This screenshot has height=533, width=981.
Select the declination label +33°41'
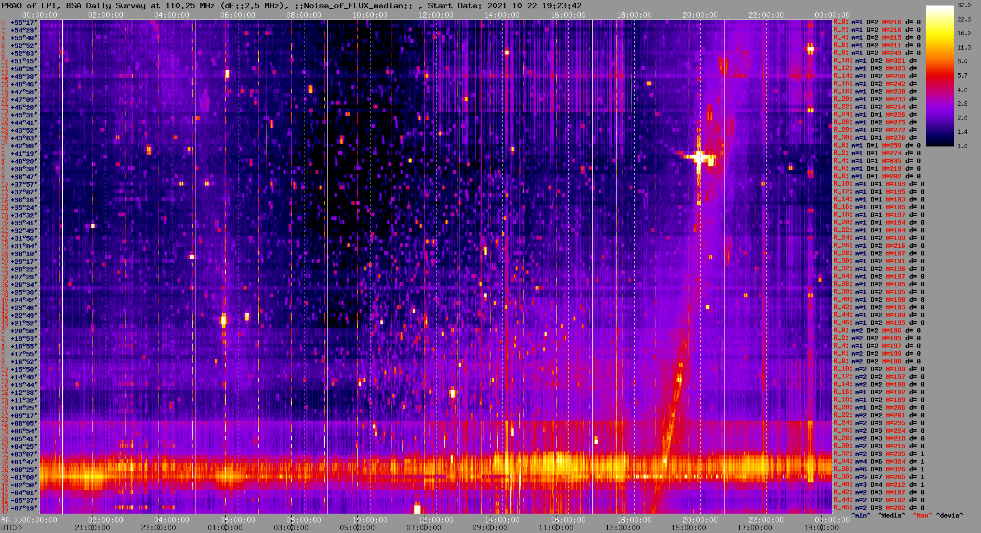click(x=23, y=223)
